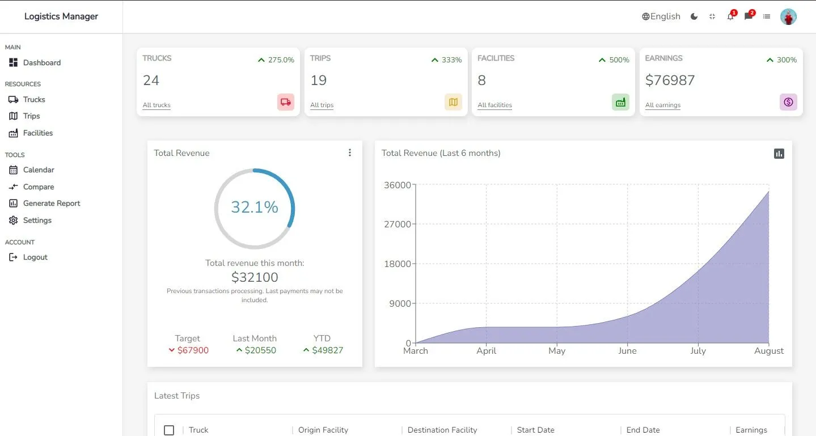Click the red truck icon in Trucks card
This screenshot has width=816, height=436.
286,102
